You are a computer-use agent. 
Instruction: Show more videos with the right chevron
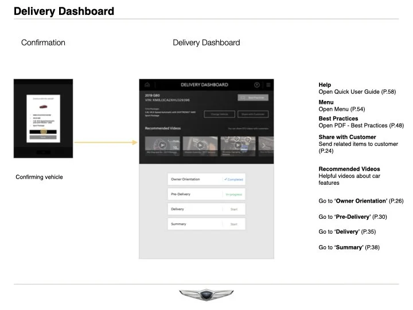point(264,145)
